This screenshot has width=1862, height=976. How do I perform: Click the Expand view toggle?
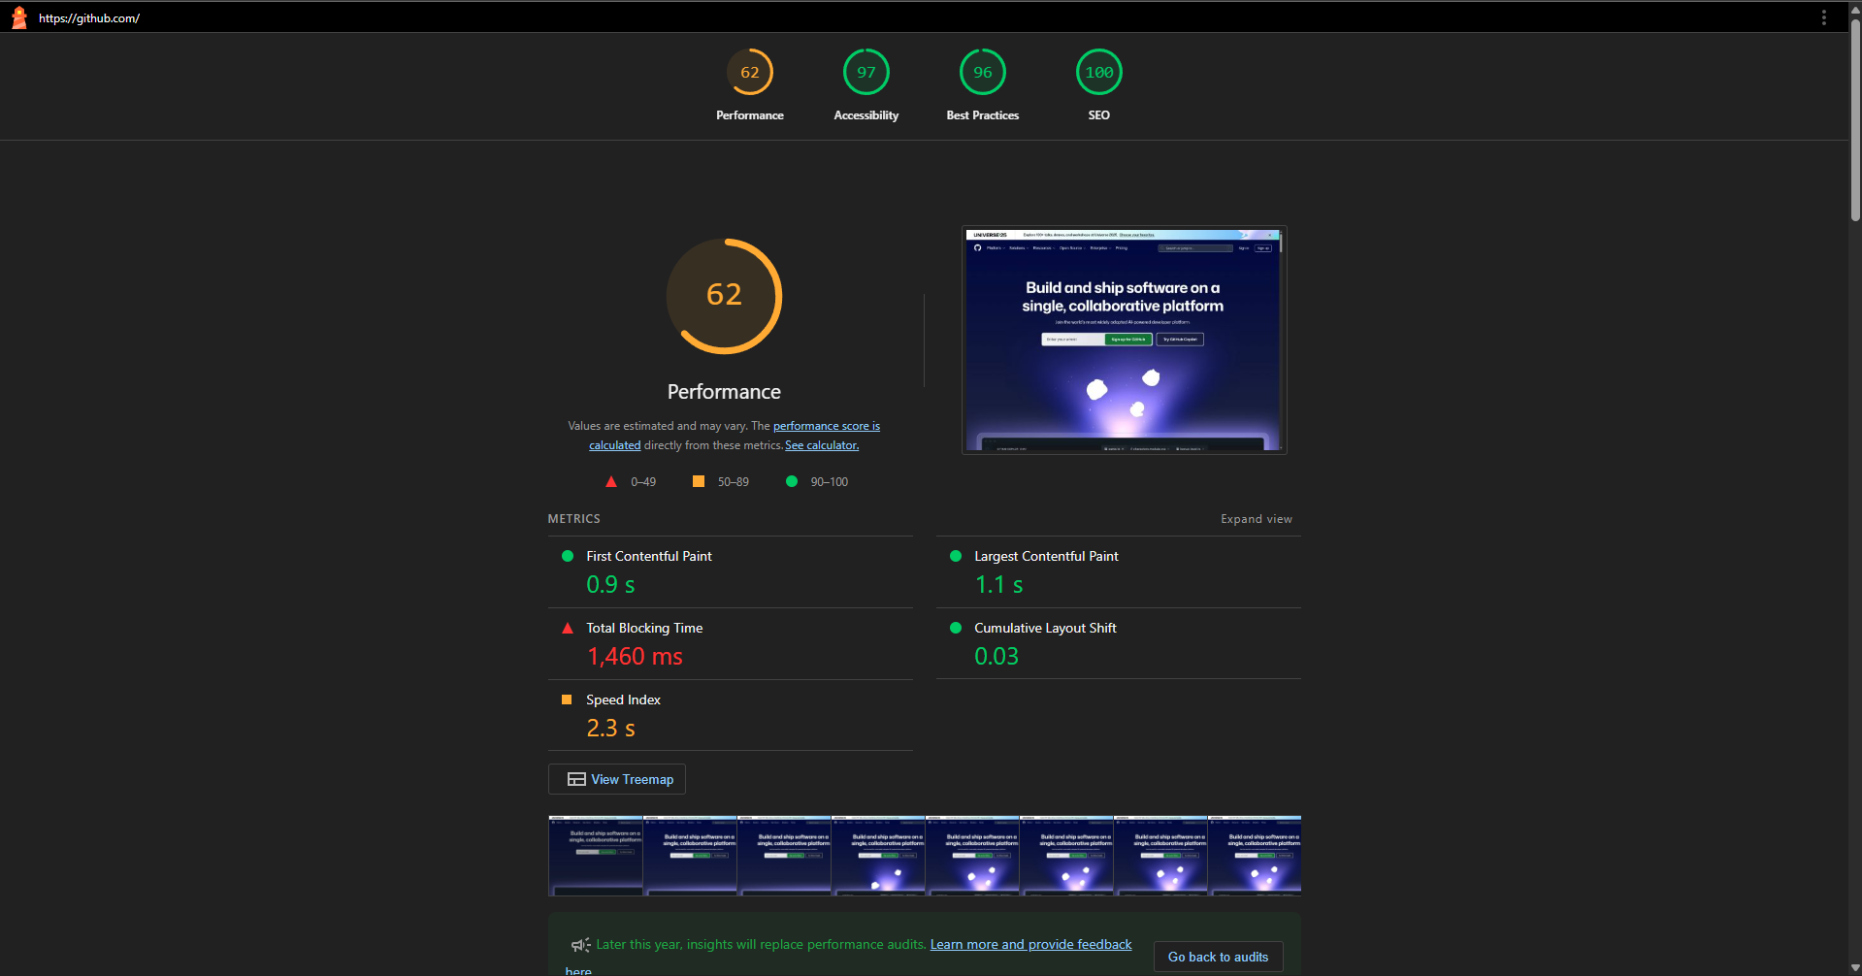click(1257, 519)
